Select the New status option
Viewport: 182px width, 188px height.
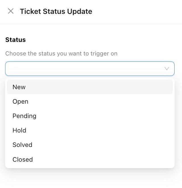coord(19,87)
